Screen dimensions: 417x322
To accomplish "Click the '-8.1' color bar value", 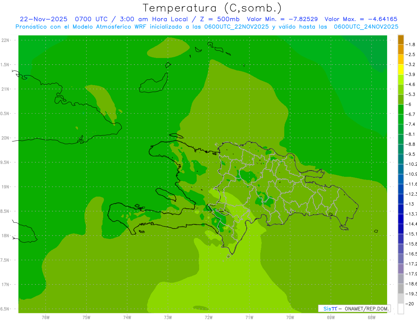I will coord(411,134).
